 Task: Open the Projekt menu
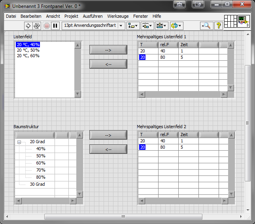(x=71, y=16)
